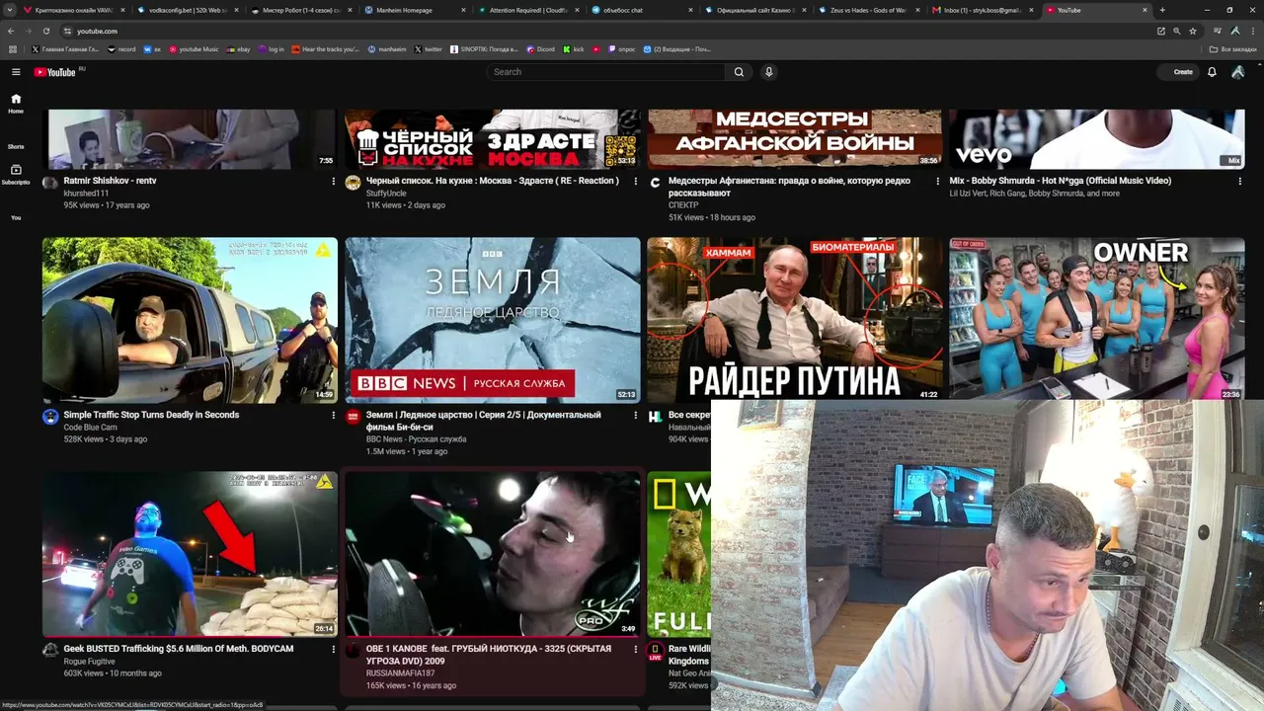1264x711 pixels.
Task: Click the YouTube search input field
Action: [x=606, y=72]
